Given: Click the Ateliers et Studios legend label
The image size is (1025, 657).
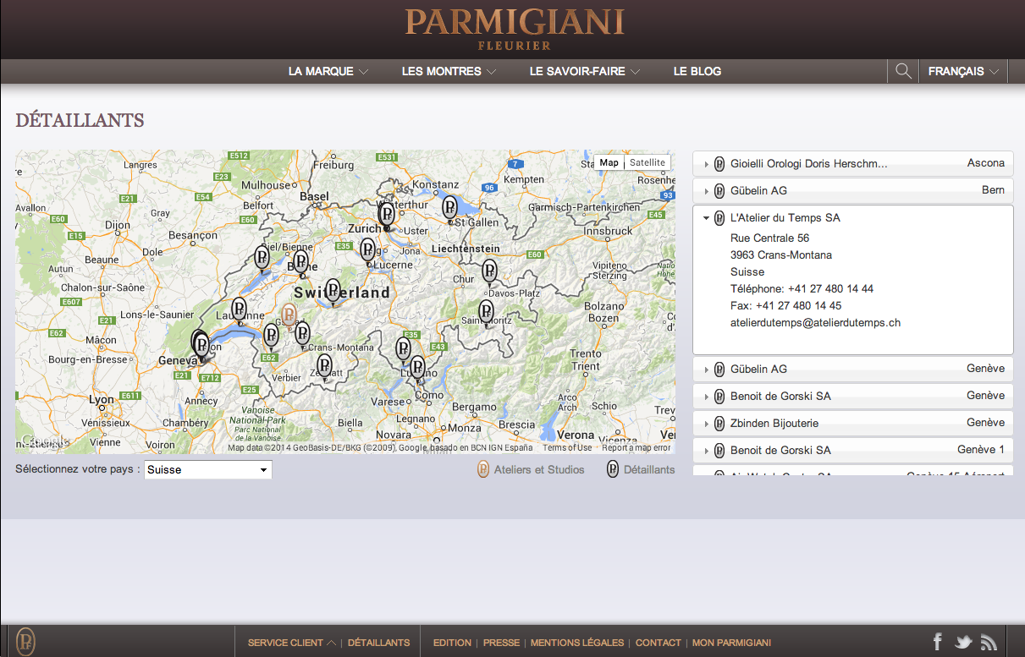Looking at the screenshot, I should click(x=539, y=469).
